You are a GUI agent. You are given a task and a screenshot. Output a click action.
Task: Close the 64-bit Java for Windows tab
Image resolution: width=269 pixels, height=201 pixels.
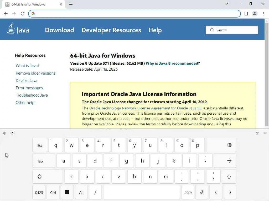click(61, 4)
